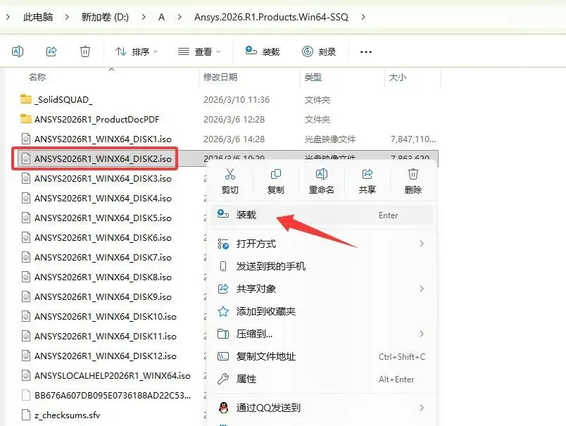Open the 共享对象 submenu
Screen dimensions: 566x426
tap(322, 289)
